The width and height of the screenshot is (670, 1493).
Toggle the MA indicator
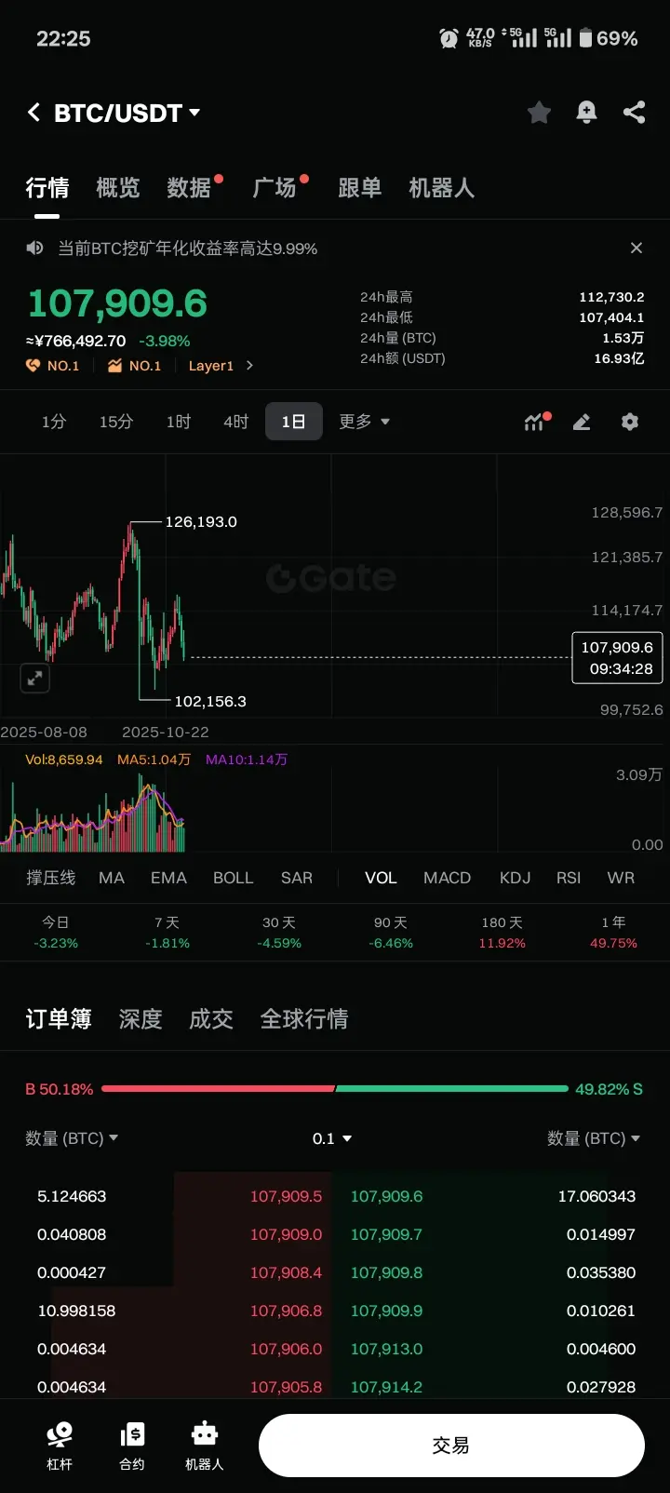click(112, 878)
